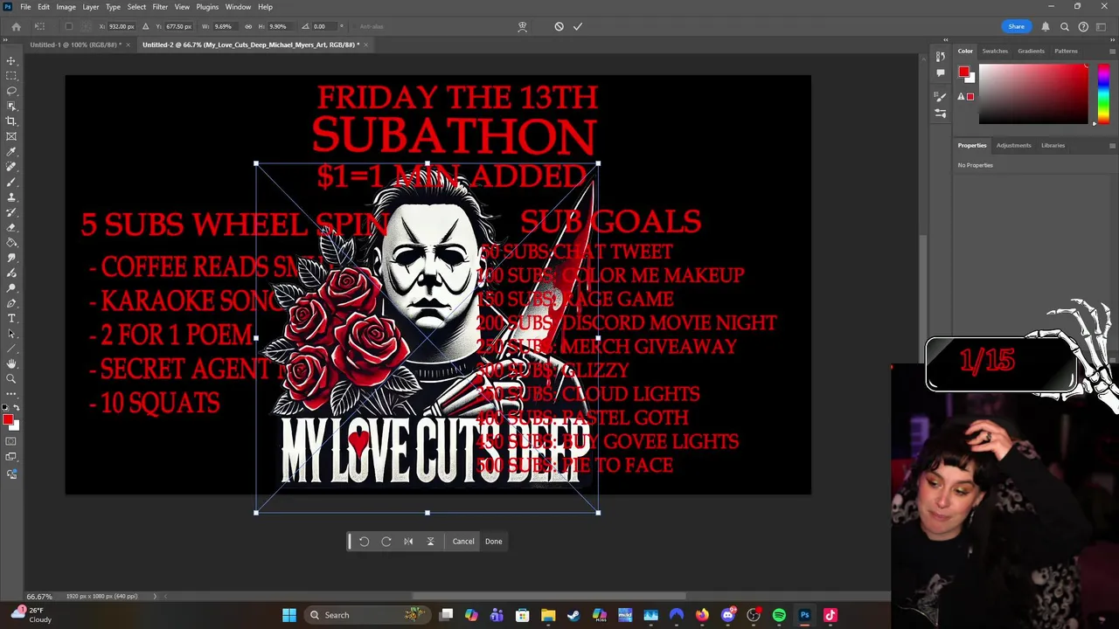Select the History Brush tool
Viewport: 1119px width, 629px height.
coord(11,212)
